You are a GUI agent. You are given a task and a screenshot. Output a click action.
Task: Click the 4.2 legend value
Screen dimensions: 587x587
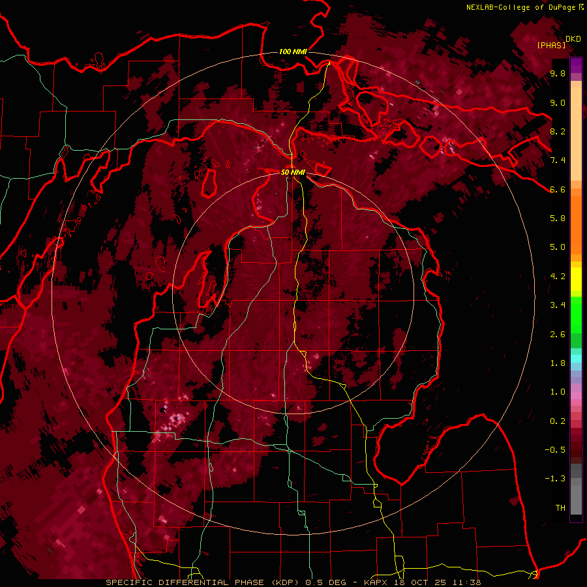pos(558,277)
